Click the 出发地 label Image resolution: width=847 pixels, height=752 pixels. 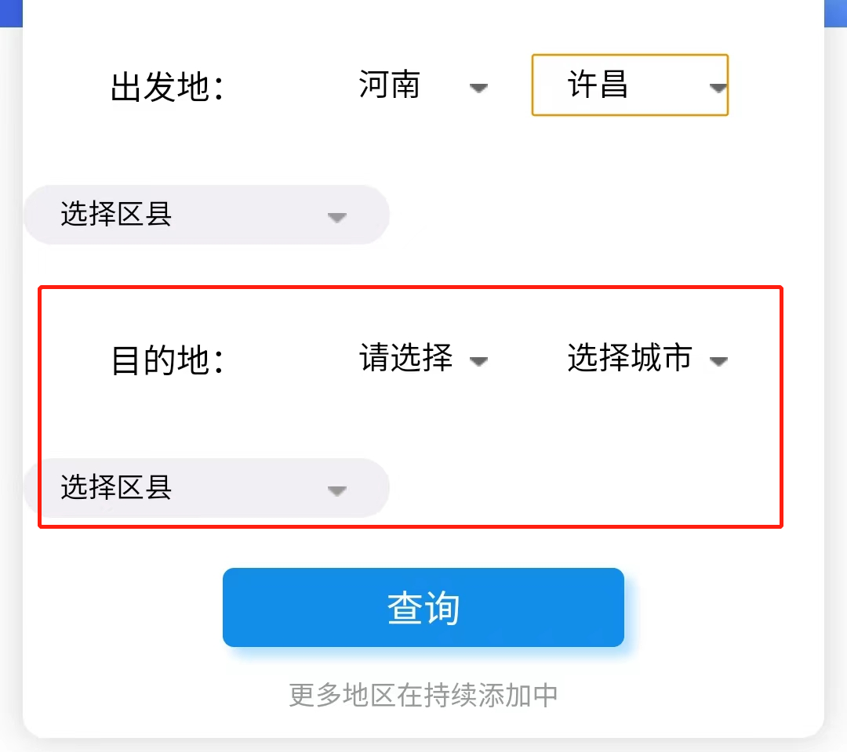pyautogui.click(x=167, y=87)
